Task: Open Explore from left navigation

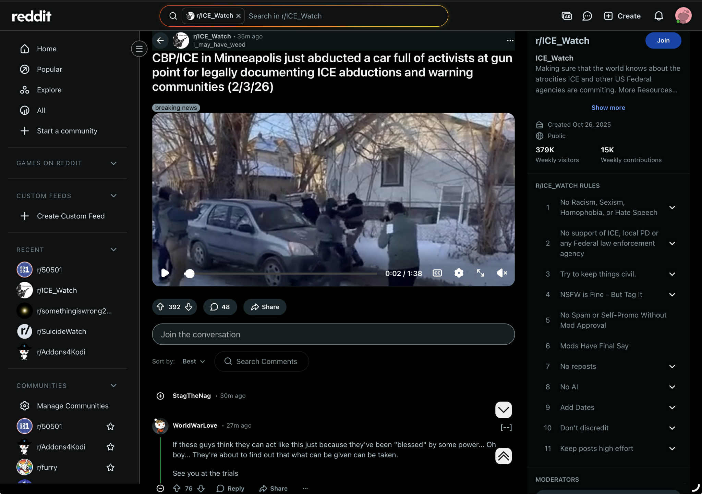Action: (x=49, y=90)
